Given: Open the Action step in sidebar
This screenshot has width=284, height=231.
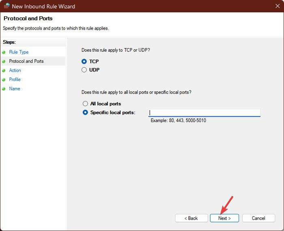Looking at the screenshot, I should pos(15,71).
